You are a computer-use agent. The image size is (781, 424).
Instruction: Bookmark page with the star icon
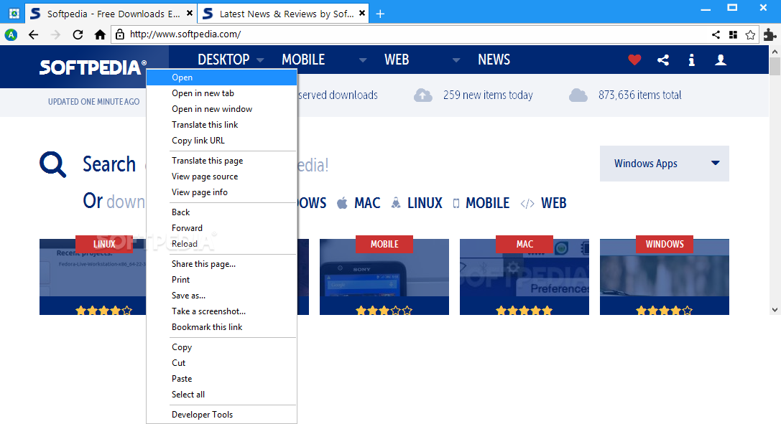750,34
